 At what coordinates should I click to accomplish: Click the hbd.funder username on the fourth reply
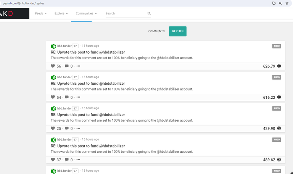click(64, 139)
